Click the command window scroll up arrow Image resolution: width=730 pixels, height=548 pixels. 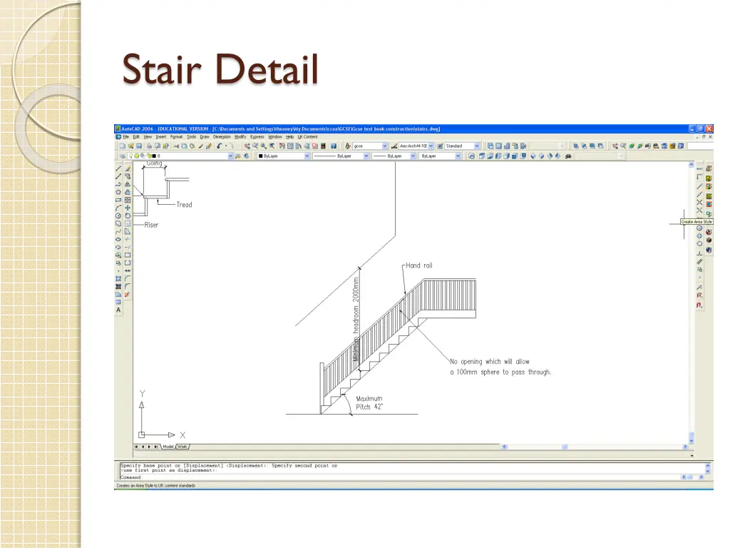(x=708, y=465)
